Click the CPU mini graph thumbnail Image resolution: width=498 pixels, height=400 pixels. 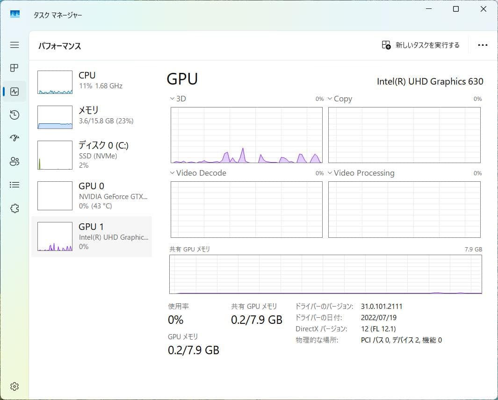click(x=55, y=82)
